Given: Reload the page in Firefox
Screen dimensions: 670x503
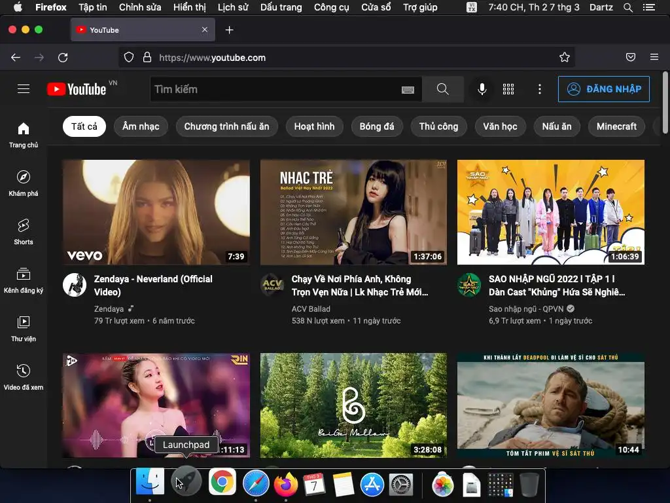Looking at the screenshot, I should [63, 58].
